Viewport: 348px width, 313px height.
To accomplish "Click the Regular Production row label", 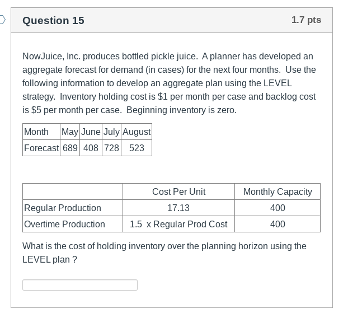I will tap(63, 208).
